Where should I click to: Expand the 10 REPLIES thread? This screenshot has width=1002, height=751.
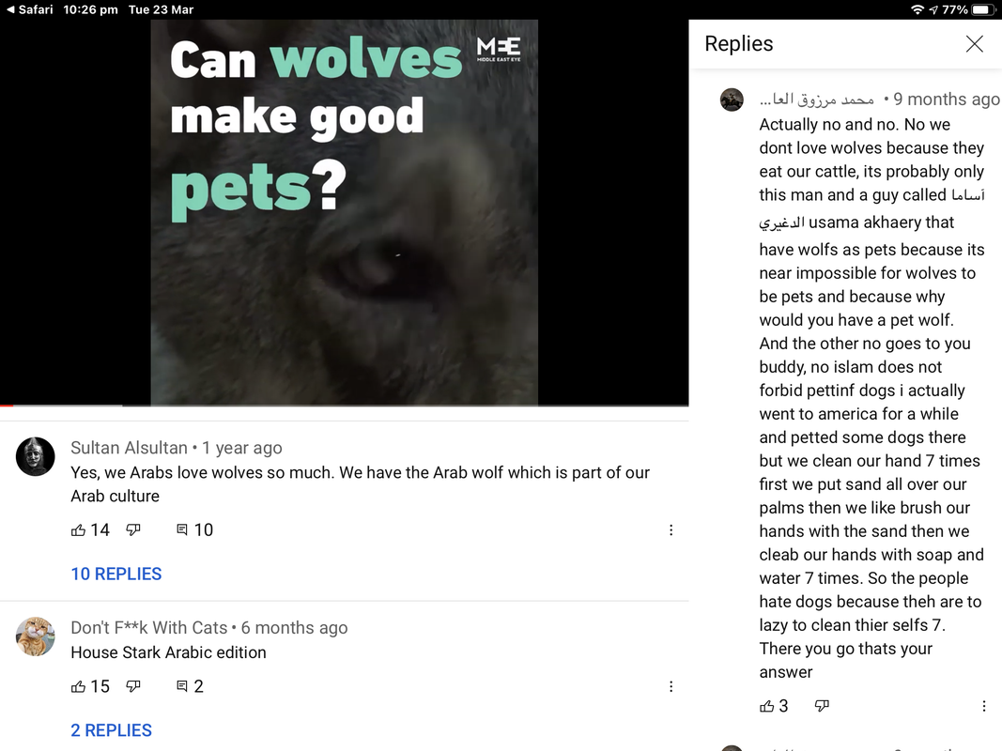tap(116, 575)
